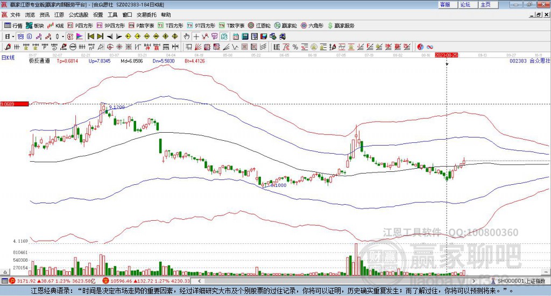Click the up arrow beside volume panel
This screenshot has width=551, height=296.
pyautogui.click(x=5, y=272)
